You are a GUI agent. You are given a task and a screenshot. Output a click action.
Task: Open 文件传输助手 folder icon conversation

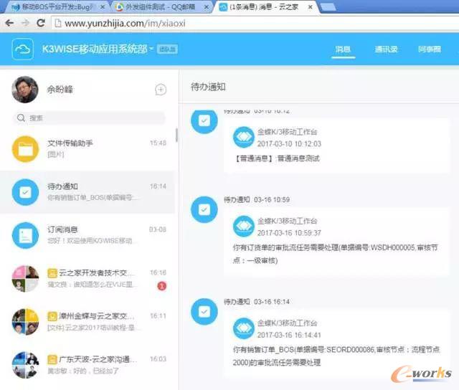click(x=26, y=149)
